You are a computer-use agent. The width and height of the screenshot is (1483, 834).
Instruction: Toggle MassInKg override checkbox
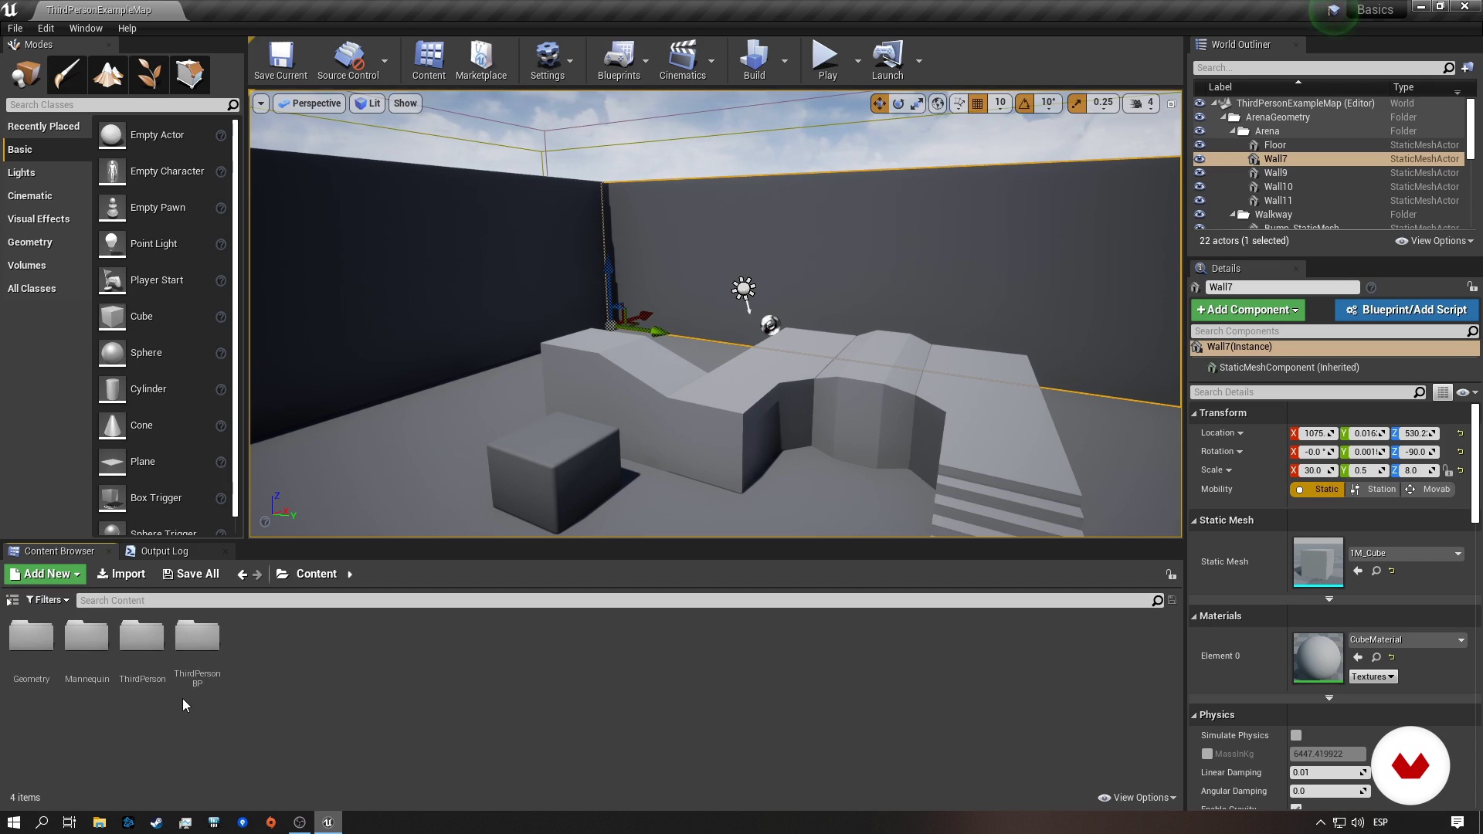pyautogui.click(x=1206, y=754)
